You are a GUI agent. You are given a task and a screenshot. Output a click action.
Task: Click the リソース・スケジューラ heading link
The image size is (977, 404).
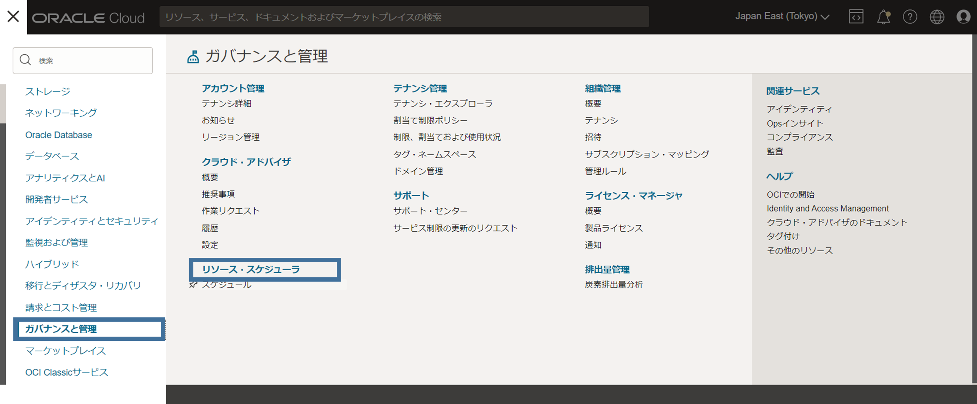251,269
